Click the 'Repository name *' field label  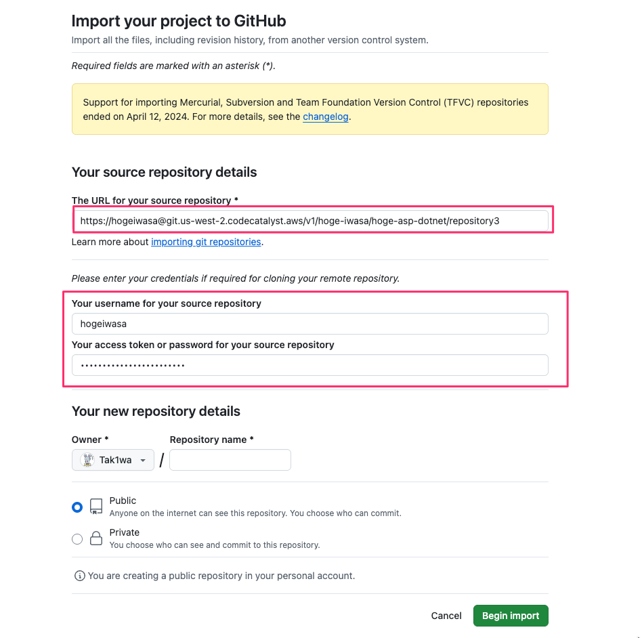[211, 440]
